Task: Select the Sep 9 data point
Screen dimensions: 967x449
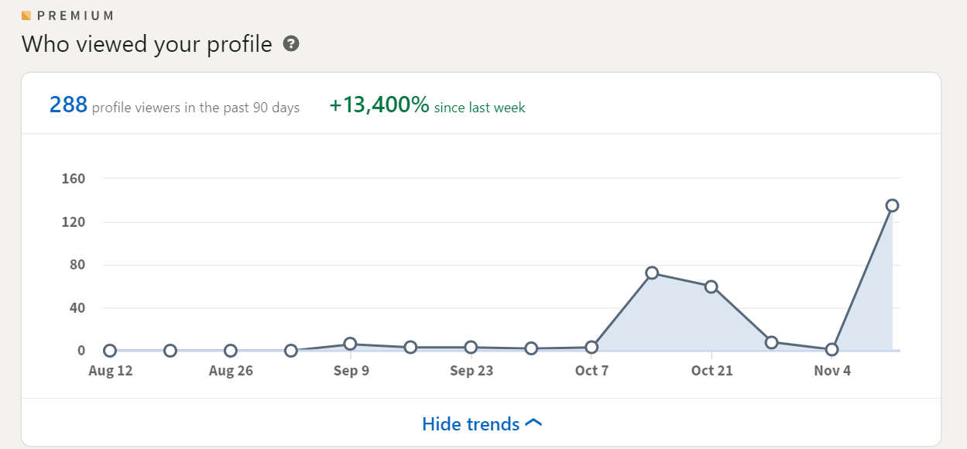Action: pyautogui.click(x=350, y=344)
